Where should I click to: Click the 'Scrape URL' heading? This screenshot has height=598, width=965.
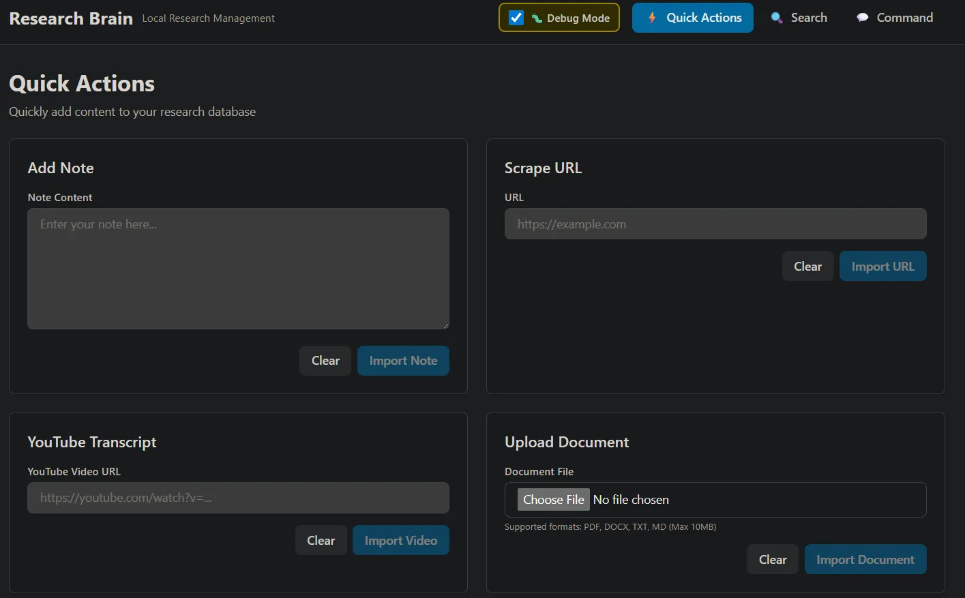[543, 168]
